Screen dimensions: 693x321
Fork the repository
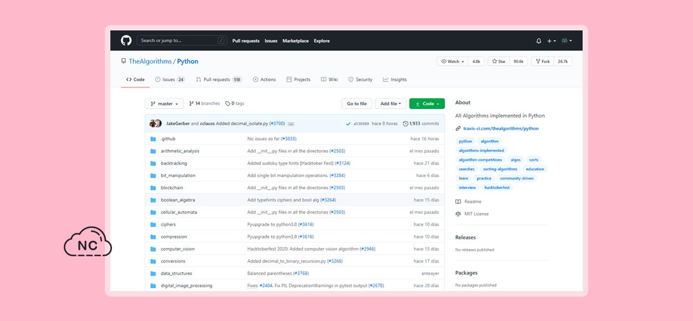[542, 61]
